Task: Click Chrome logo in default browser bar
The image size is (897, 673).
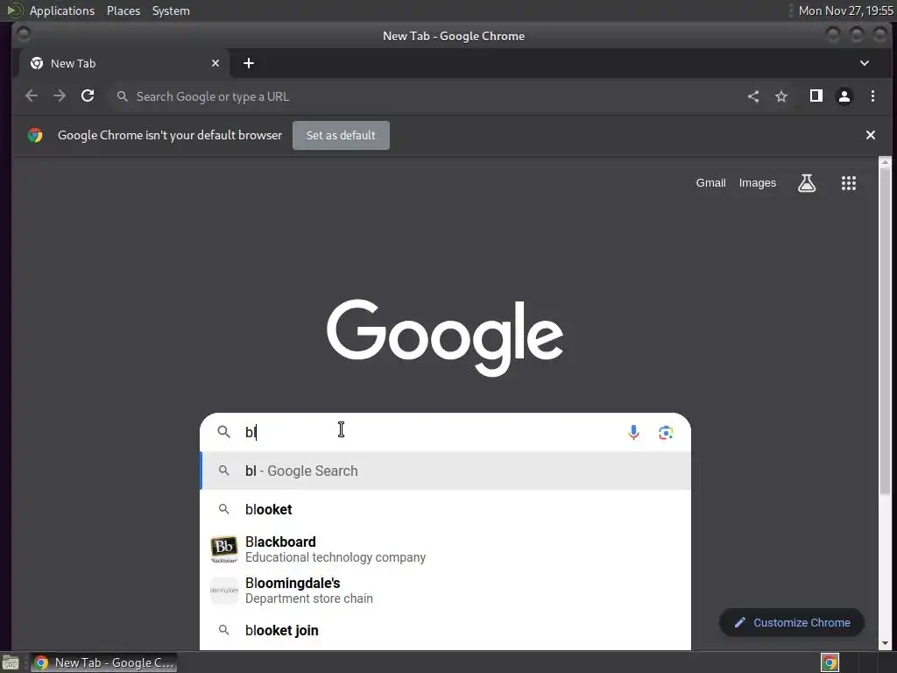Action: (35, 135)
